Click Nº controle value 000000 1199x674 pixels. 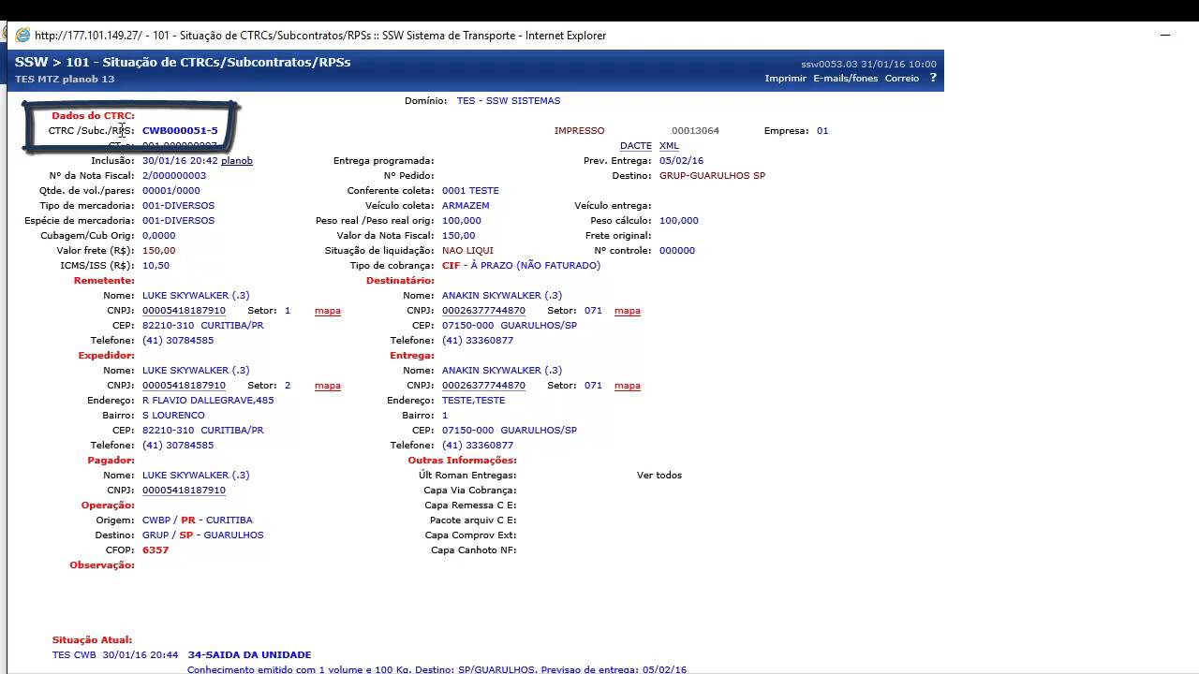677,251
